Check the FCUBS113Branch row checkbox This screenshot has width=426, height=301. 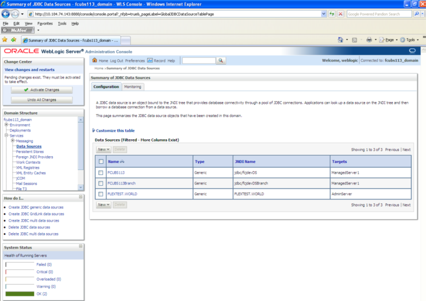pyautogui.click(x=101, y=183)
